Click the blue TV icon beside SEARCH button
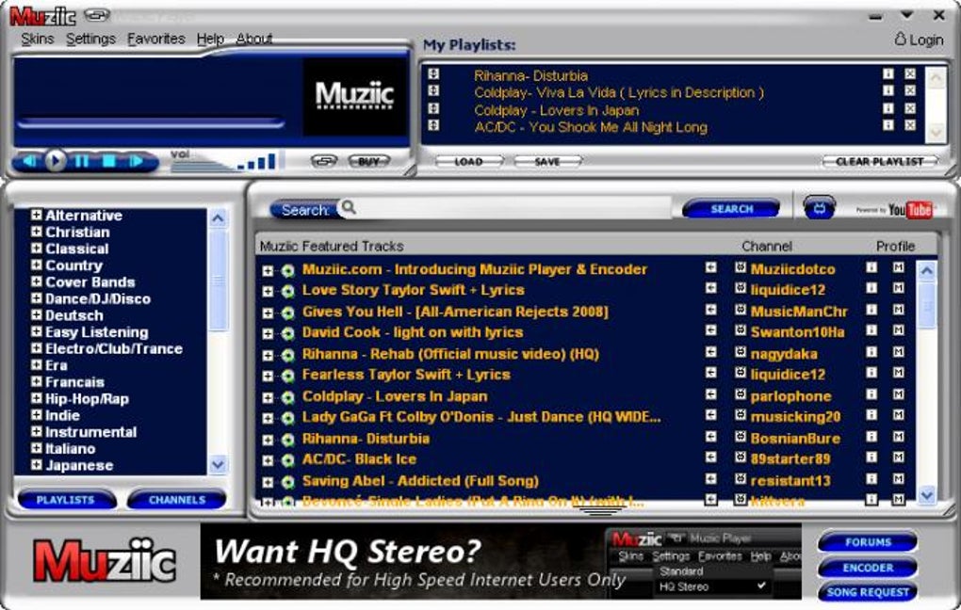The height and width of the screenshot is (610, 961). click(x=820, y=208)
